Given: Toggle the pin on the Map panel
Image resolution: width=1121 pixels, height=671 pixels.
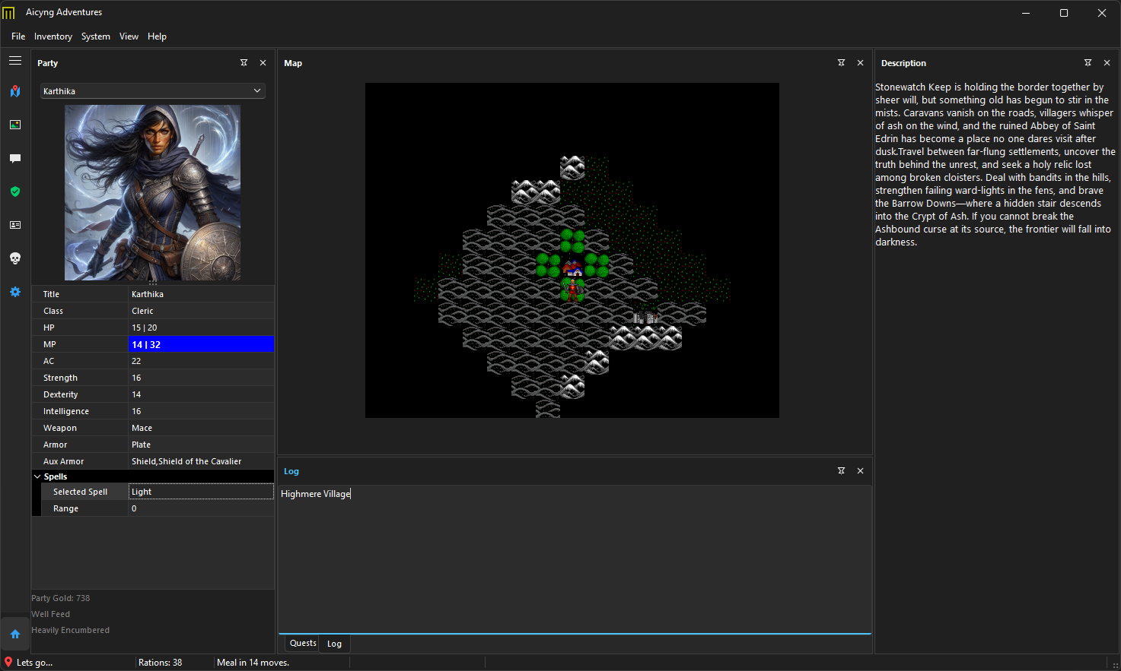Looking at the screenshot, I should [x=841, y=63].
